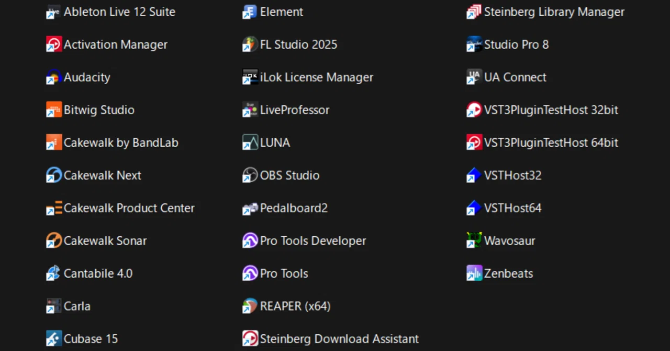670x351 pixels.
Task: Click the "VST3PluginTestHost 32bit" label
Action: click(x=551, y=110)
